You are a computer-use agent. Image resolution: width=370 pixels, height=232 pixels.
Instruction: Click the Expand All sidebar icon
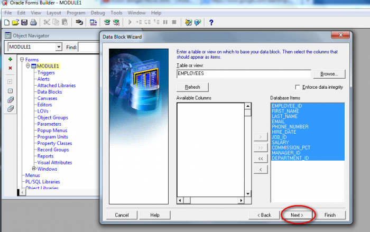11,99
